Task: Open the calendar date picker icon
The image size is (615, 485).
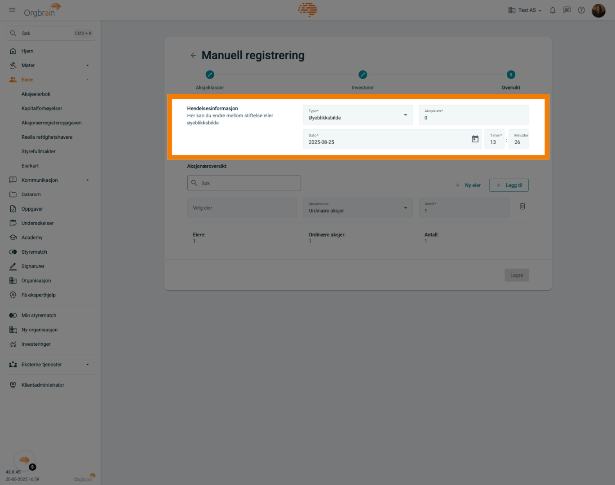Action: click(475, 139)
